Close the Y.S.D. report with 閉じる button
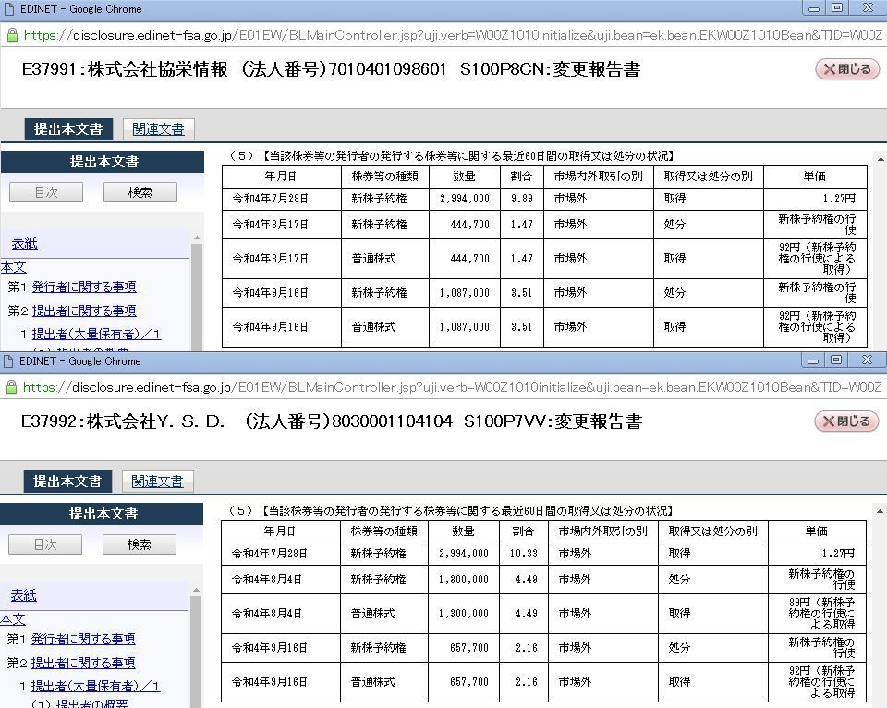887x708 pixels. 846,421
